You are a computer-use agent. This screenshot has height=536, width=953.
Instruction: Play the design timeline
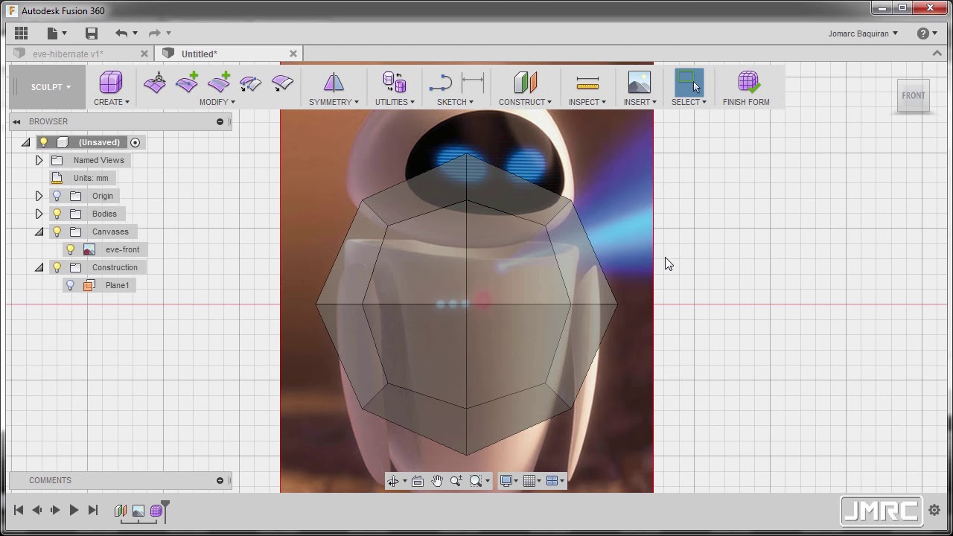[x=74, y=510]
